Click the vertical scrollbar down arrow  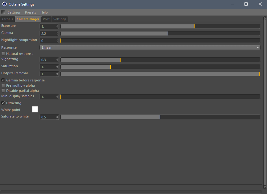coord(265,187)
